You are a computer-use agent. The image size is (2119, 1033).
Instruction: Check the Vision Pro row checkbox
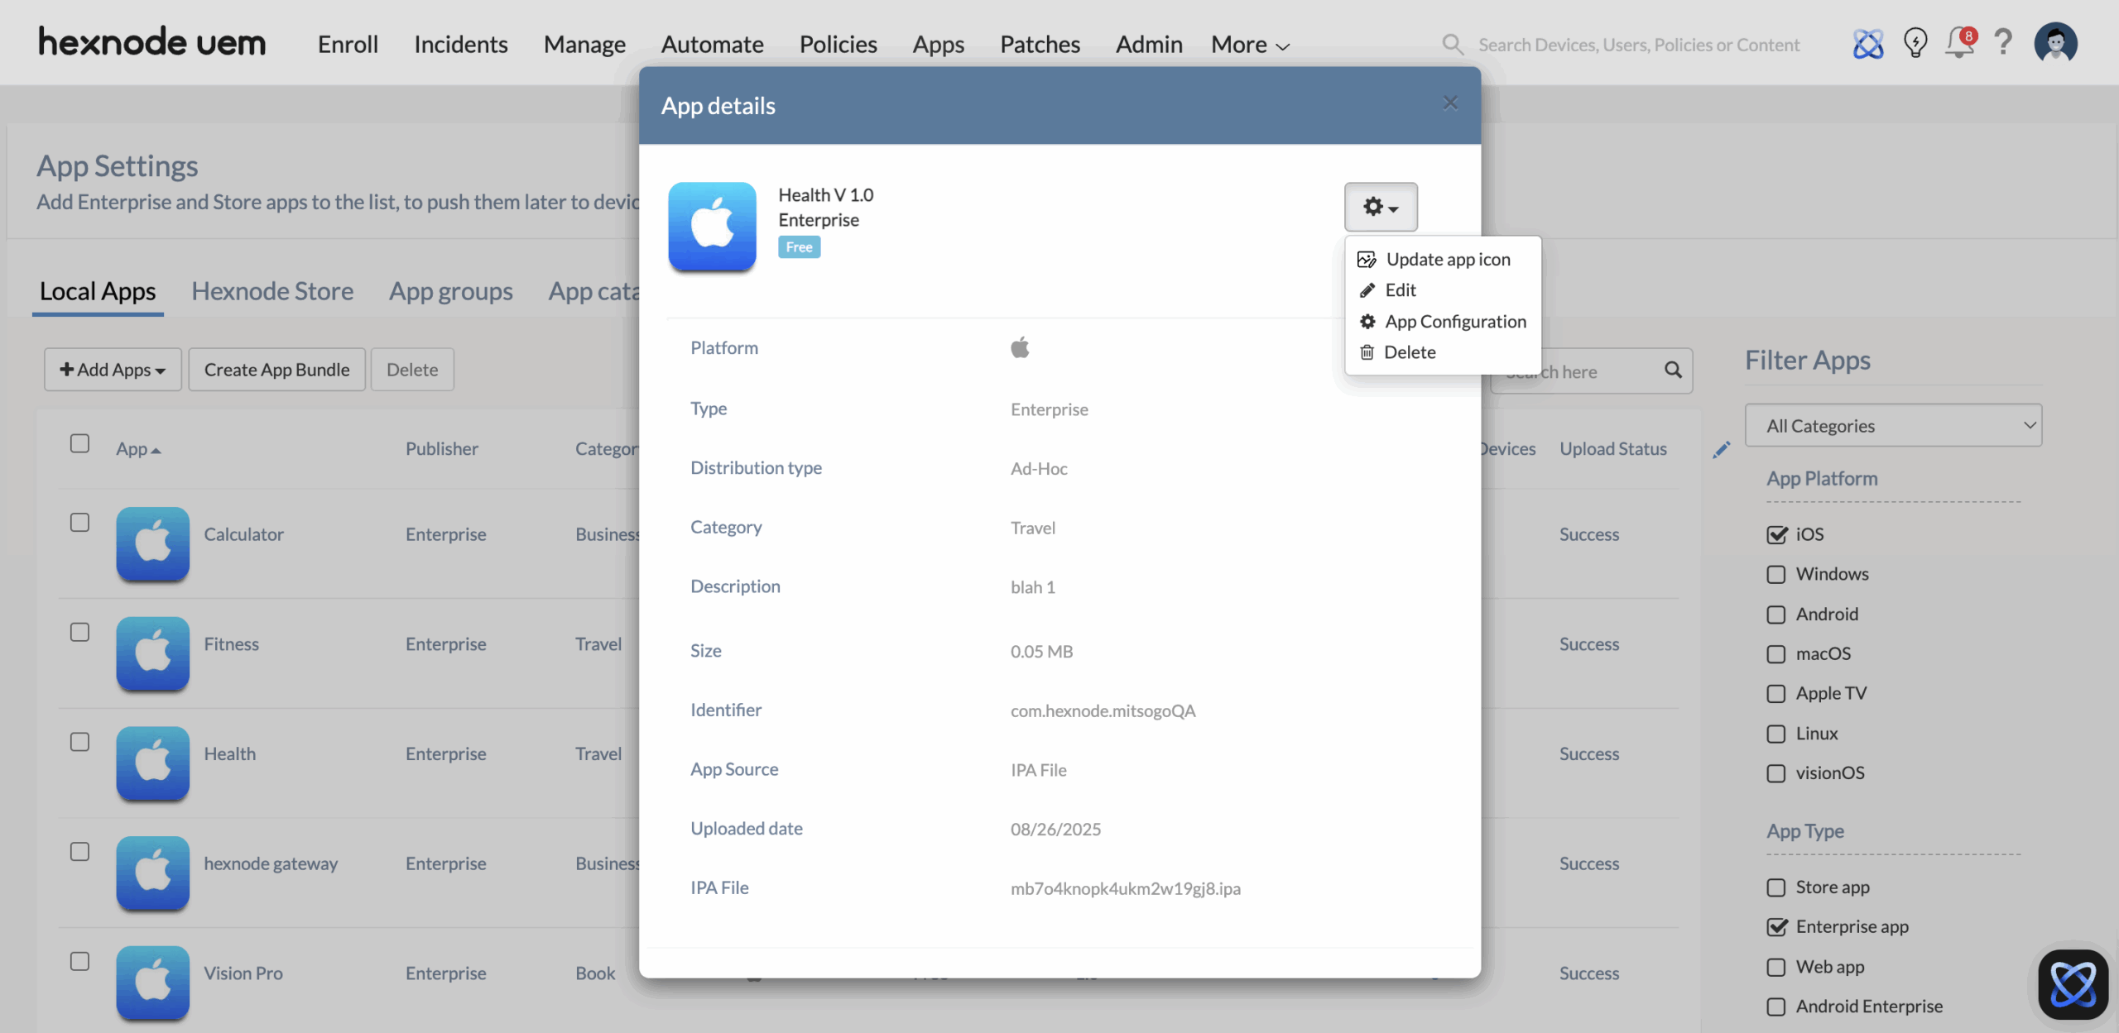[x=79, y=962]
